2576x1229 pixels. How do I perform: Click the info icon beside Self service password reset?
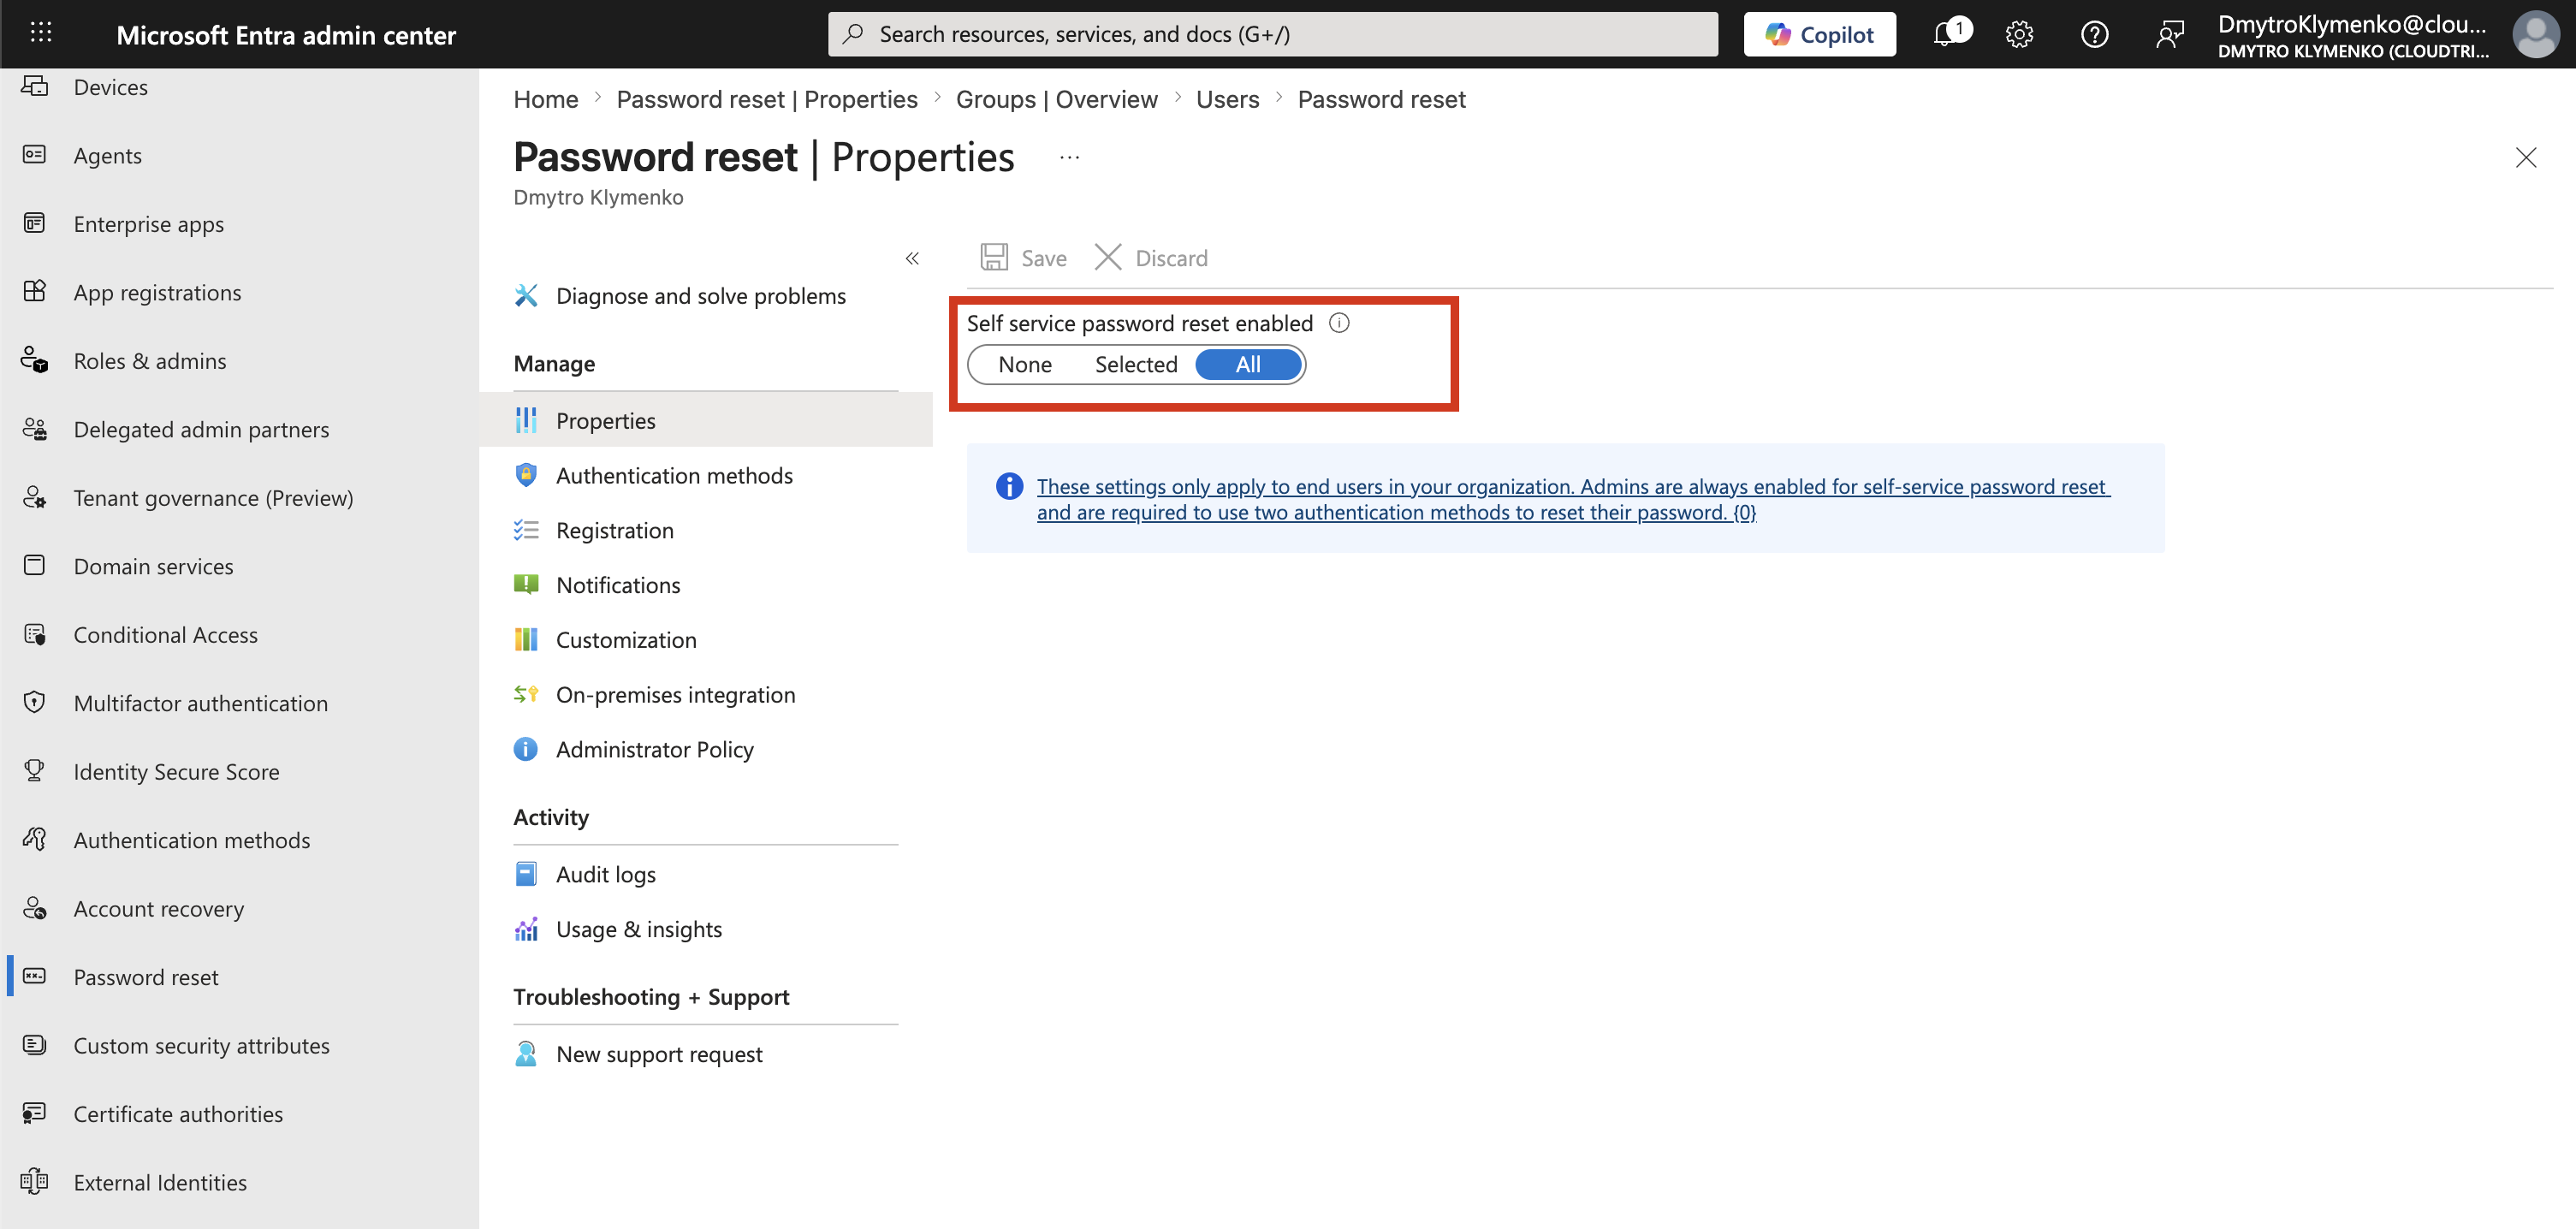pyautogui.click(x=1339, y=323)
